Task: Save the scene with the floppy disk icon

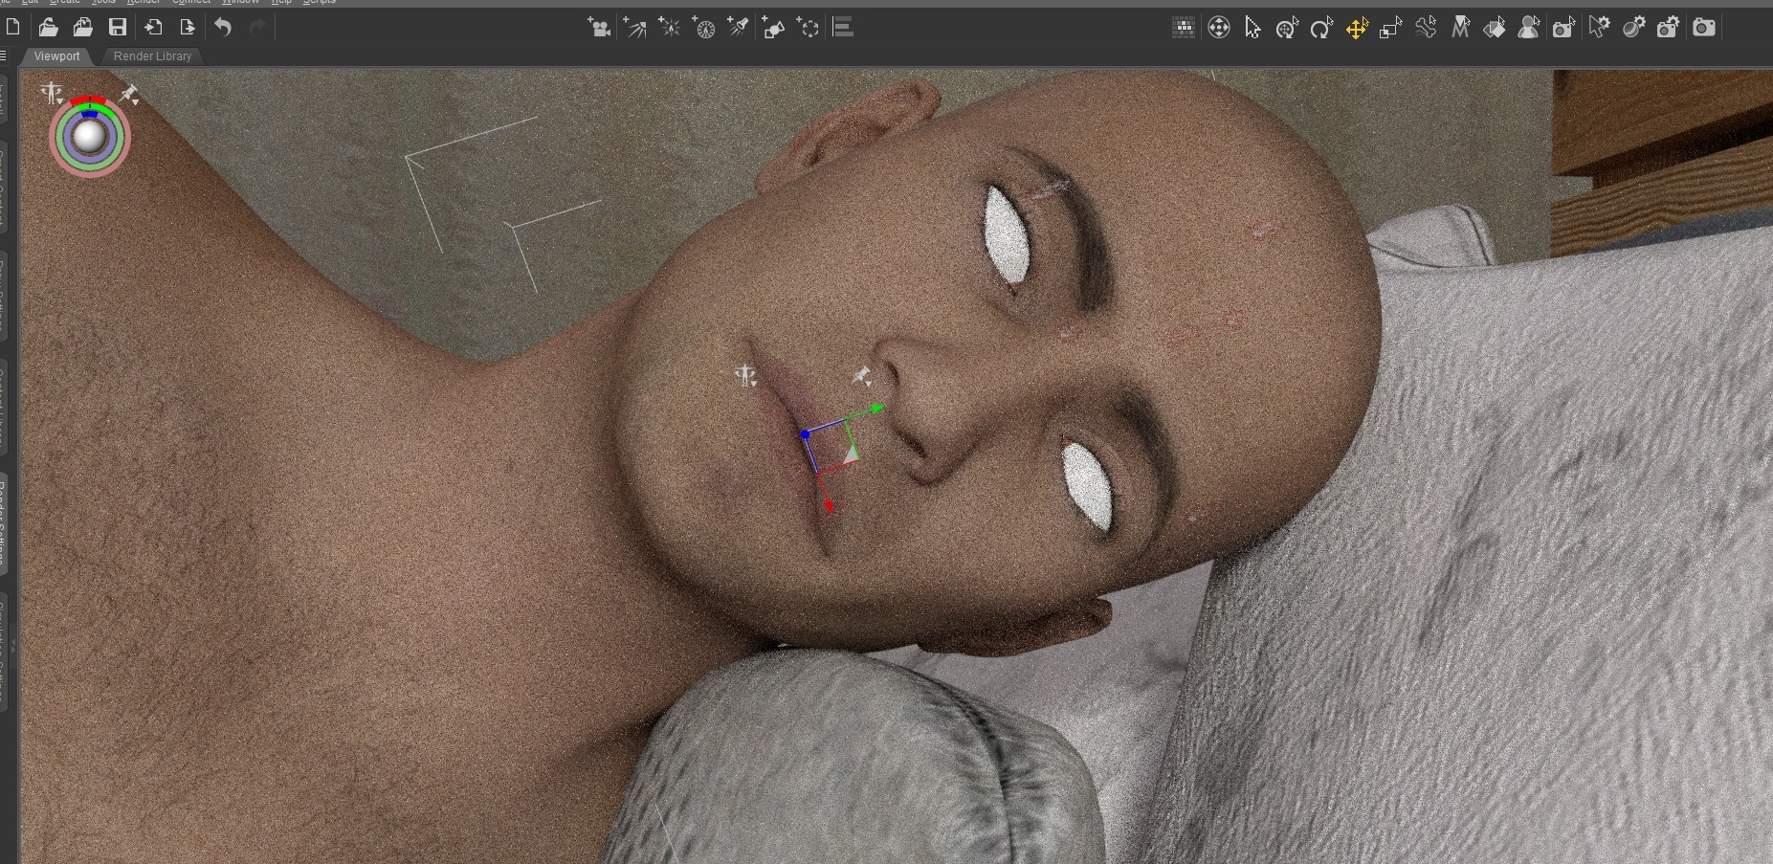Action: click(x=118, y=28)
